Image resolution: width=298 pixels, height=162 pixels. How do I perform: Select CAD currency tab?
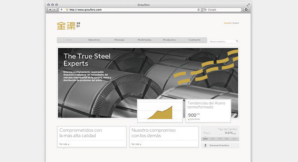click(x=234, y=139)
